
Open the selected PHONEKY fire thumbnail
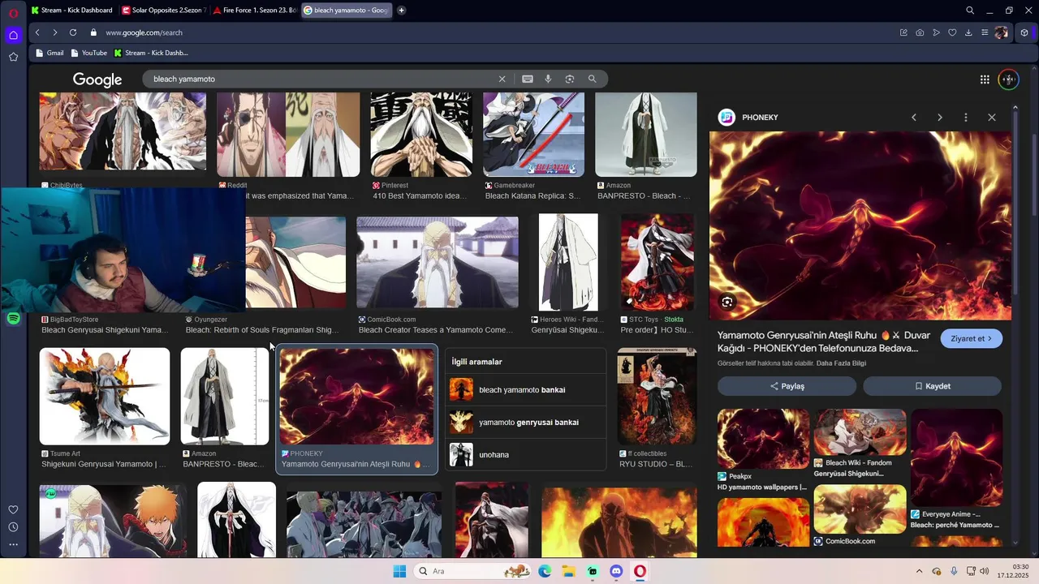point(356,397)
